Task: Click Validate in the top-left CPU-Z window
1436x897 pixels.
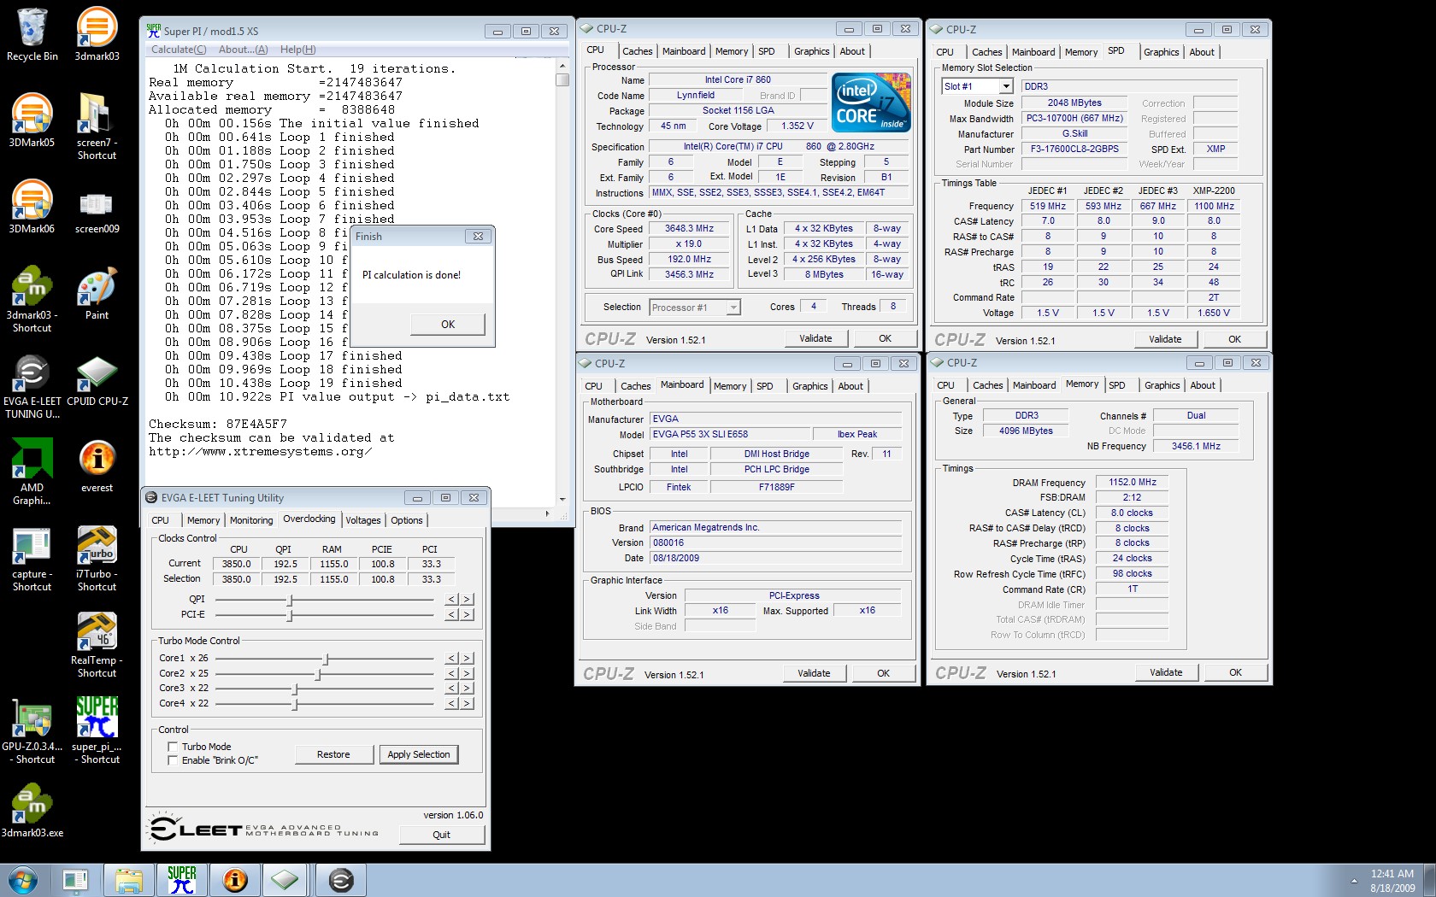Action: (815, 338)
